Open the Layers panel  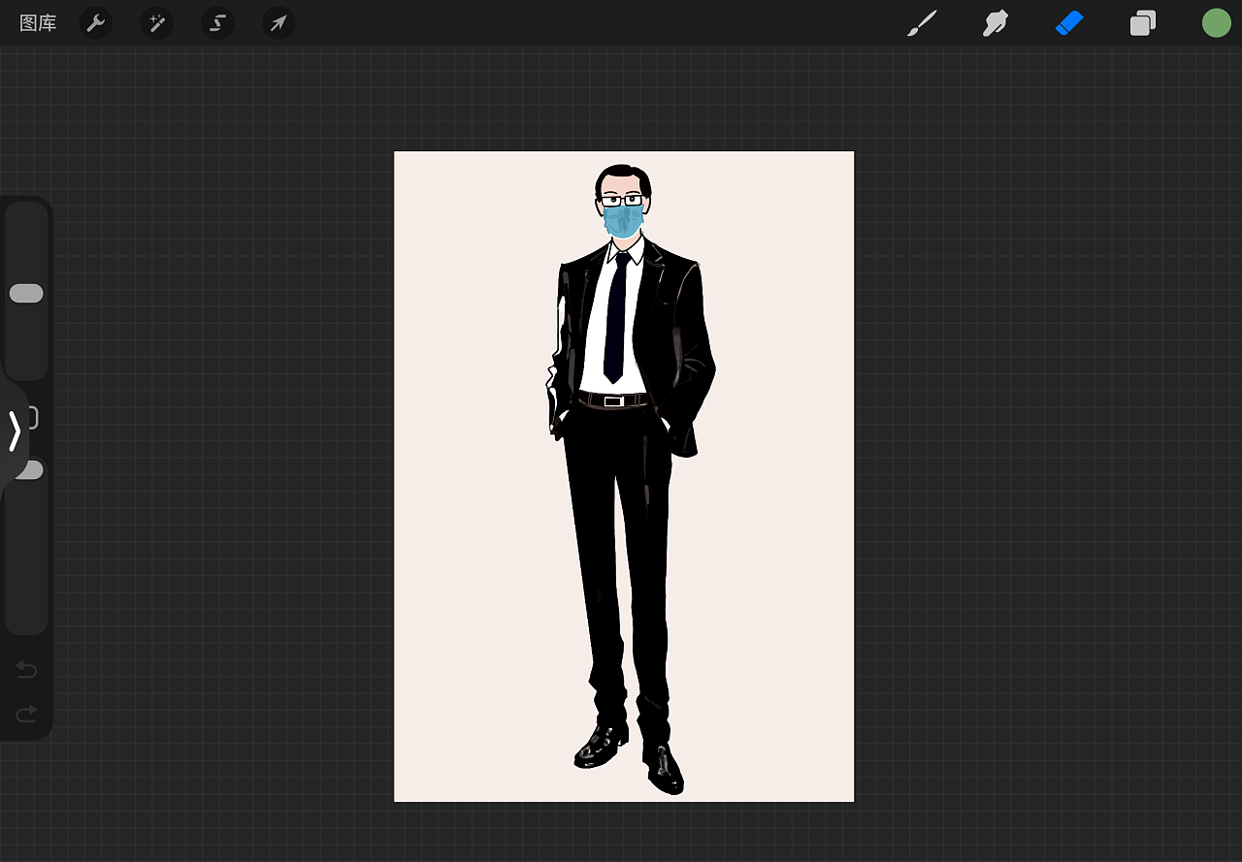[x=1143, y=23]
